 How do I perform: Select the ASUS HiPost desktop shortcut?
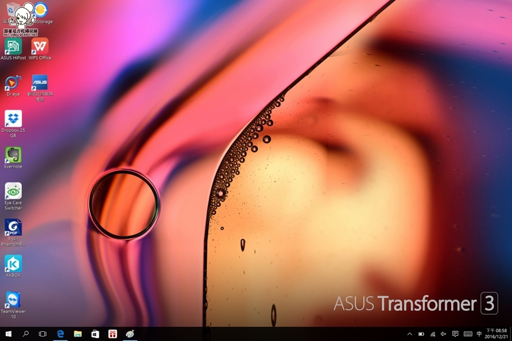point(13,49)
